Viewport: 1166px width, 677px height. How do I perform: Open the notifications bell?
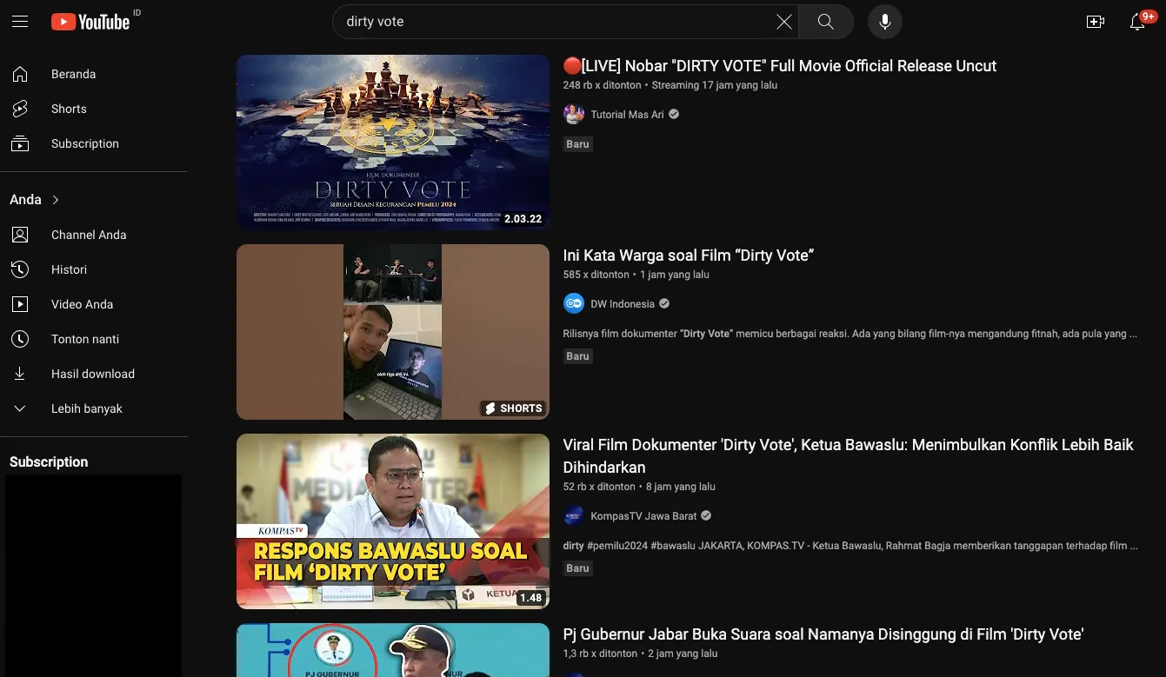[1137, 22]
